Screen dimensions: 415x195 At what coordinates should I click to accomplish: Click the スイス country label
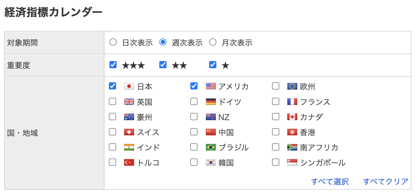tap(148, 132)
